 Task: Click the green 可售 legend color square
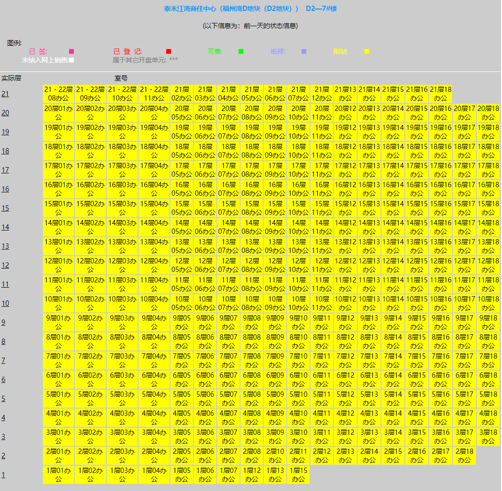tap(241, 51)
